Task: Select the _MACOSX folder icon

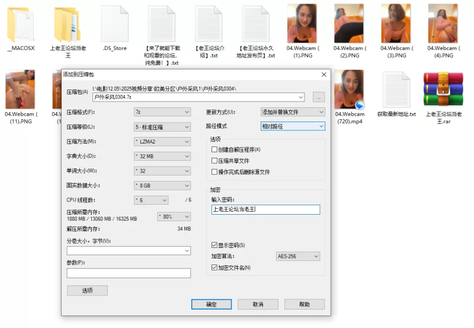Action: pos(21,24)
